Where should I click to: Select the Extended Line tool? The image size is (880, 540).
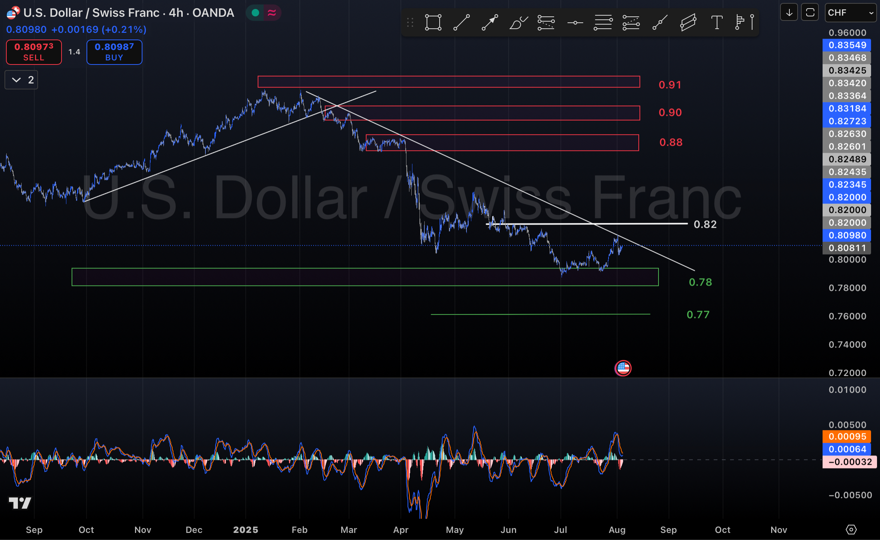coord(660,22)
